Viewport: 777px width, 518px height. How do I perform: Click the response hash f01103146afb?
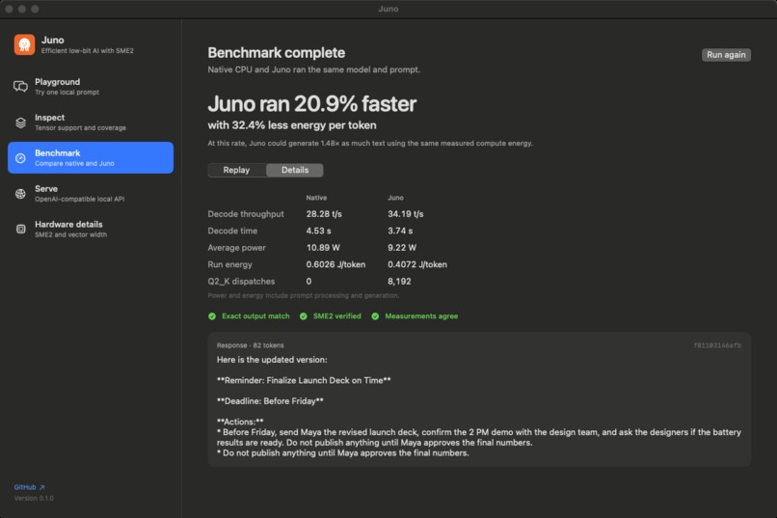(x=717, y=345)
